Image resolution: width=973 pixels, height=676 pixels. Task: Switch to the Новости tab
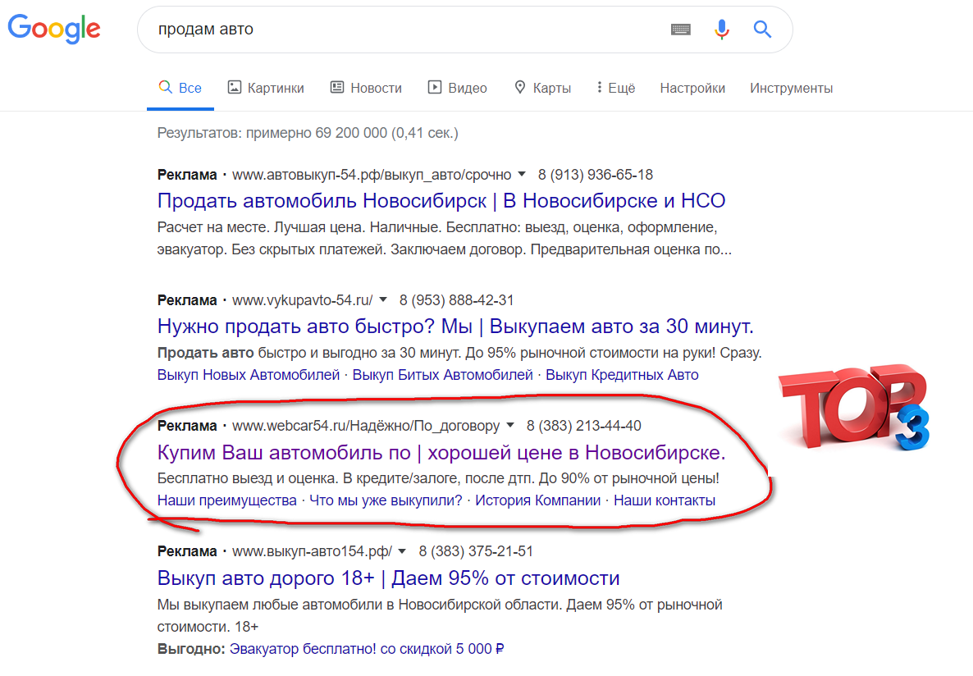tap(366, 88)
